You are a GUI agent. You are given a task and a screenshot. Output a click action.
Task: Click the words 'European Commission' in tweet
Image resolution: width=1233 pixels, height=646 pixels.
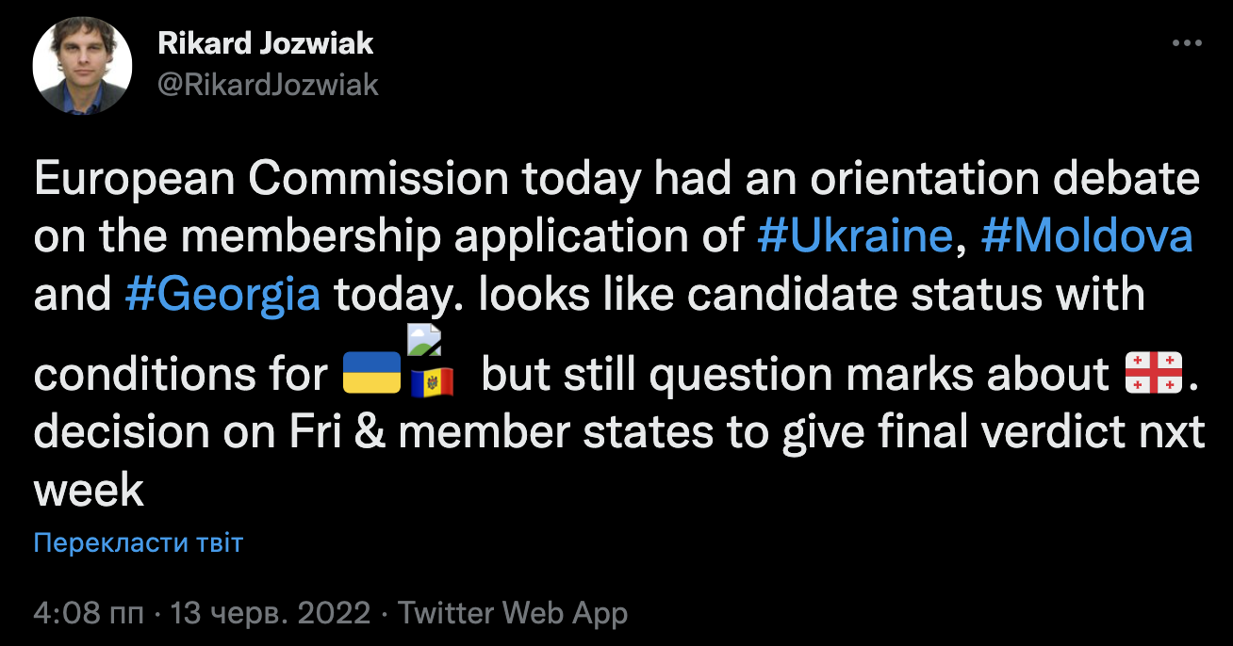[x=271, y=180]
